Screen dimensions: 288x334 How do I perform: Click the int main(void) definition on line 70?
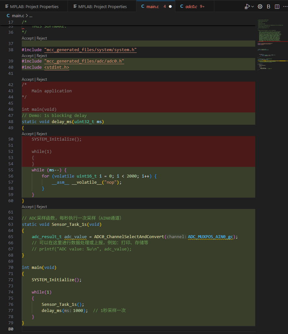click(39, 268)
